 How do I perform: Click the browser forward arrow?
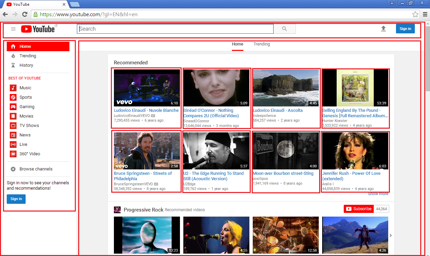15,14
